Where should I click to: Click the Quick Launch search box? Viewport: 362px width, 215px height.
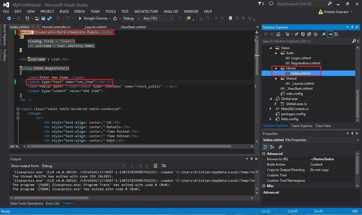point(302,4)
